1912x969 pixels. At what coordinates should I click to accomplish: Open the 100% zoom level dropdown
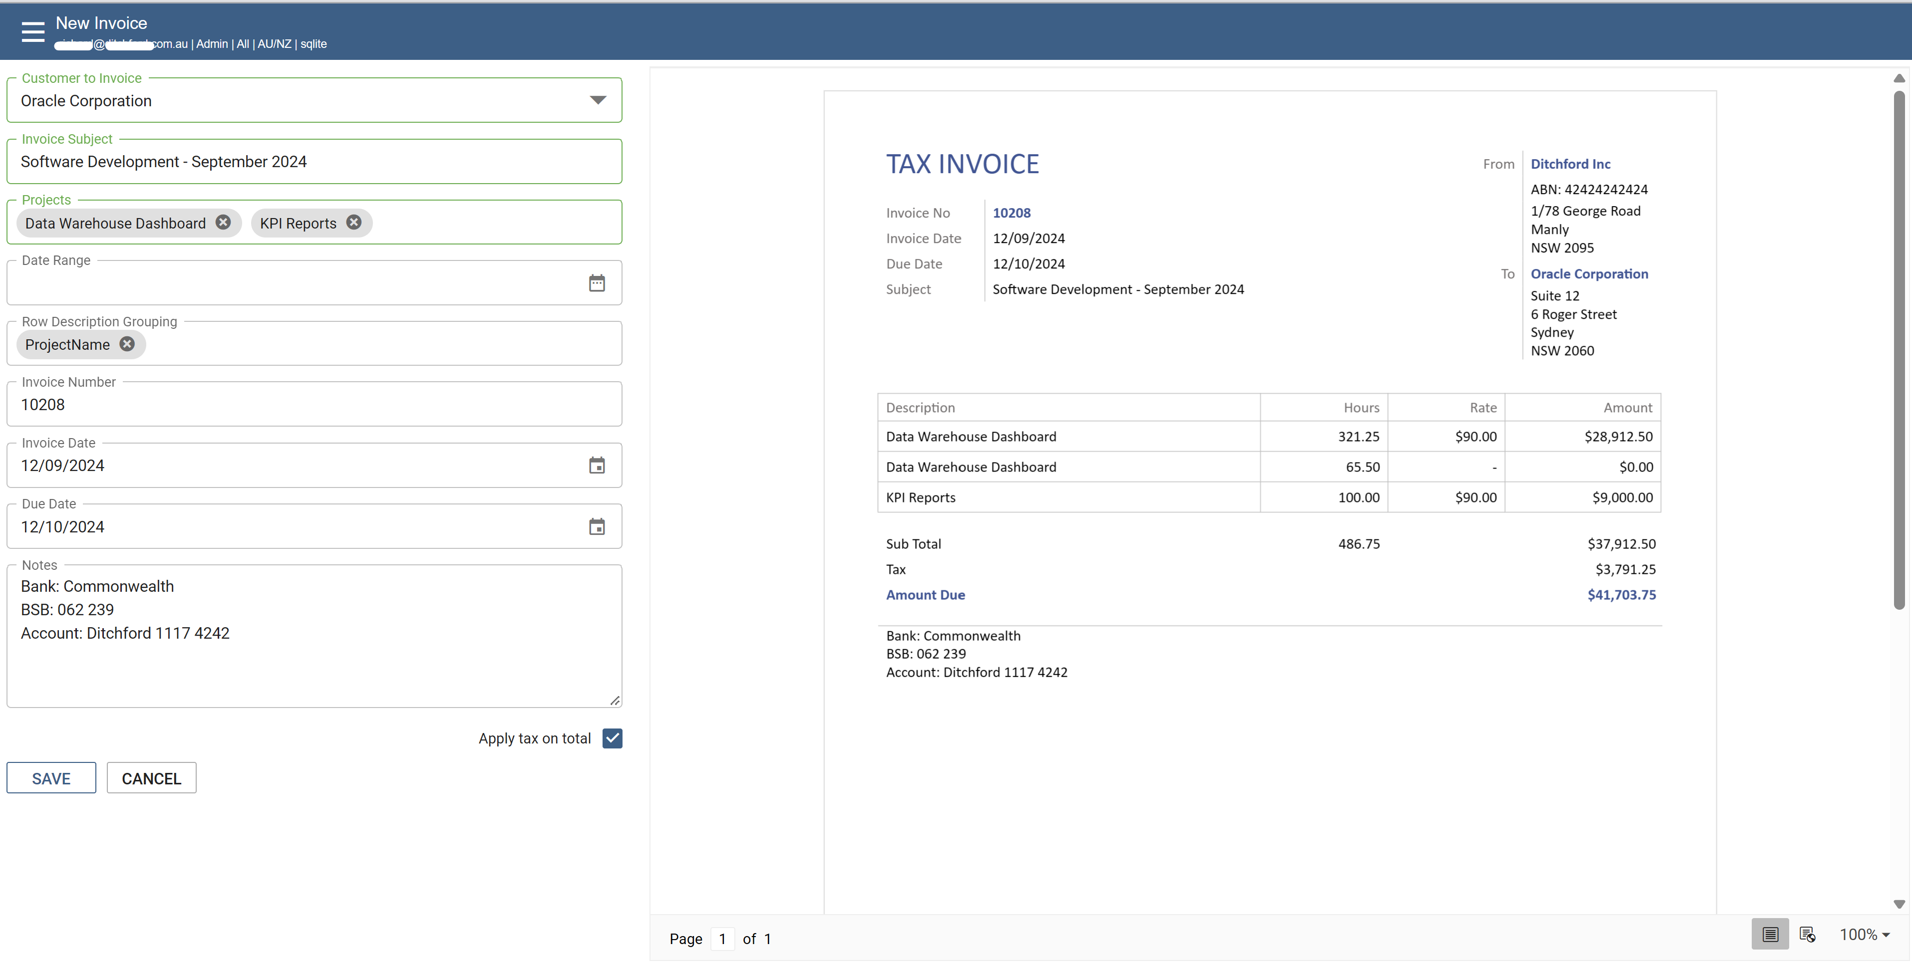point(1863,934)
